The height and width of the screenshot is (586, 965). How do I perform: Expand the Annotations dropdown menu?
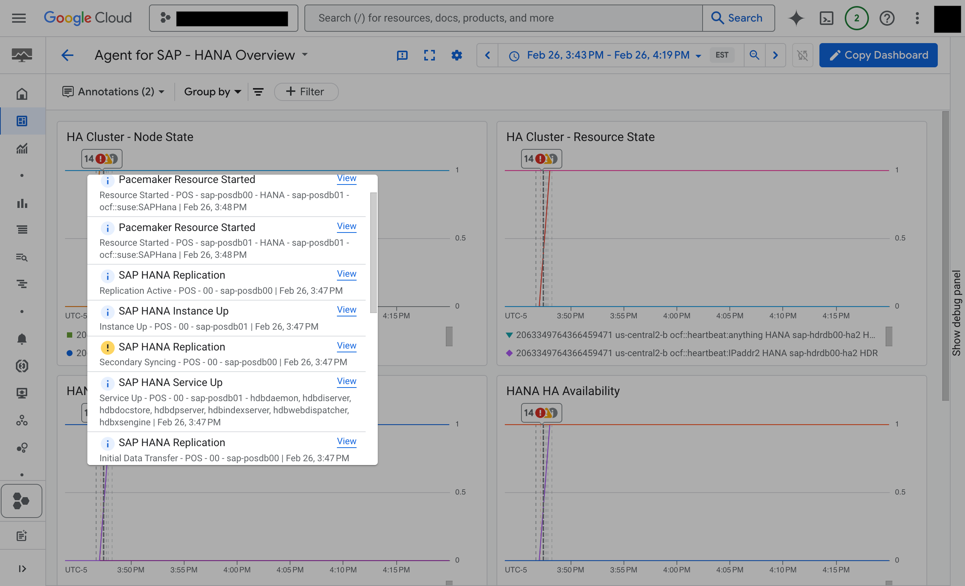coord(113,91)
